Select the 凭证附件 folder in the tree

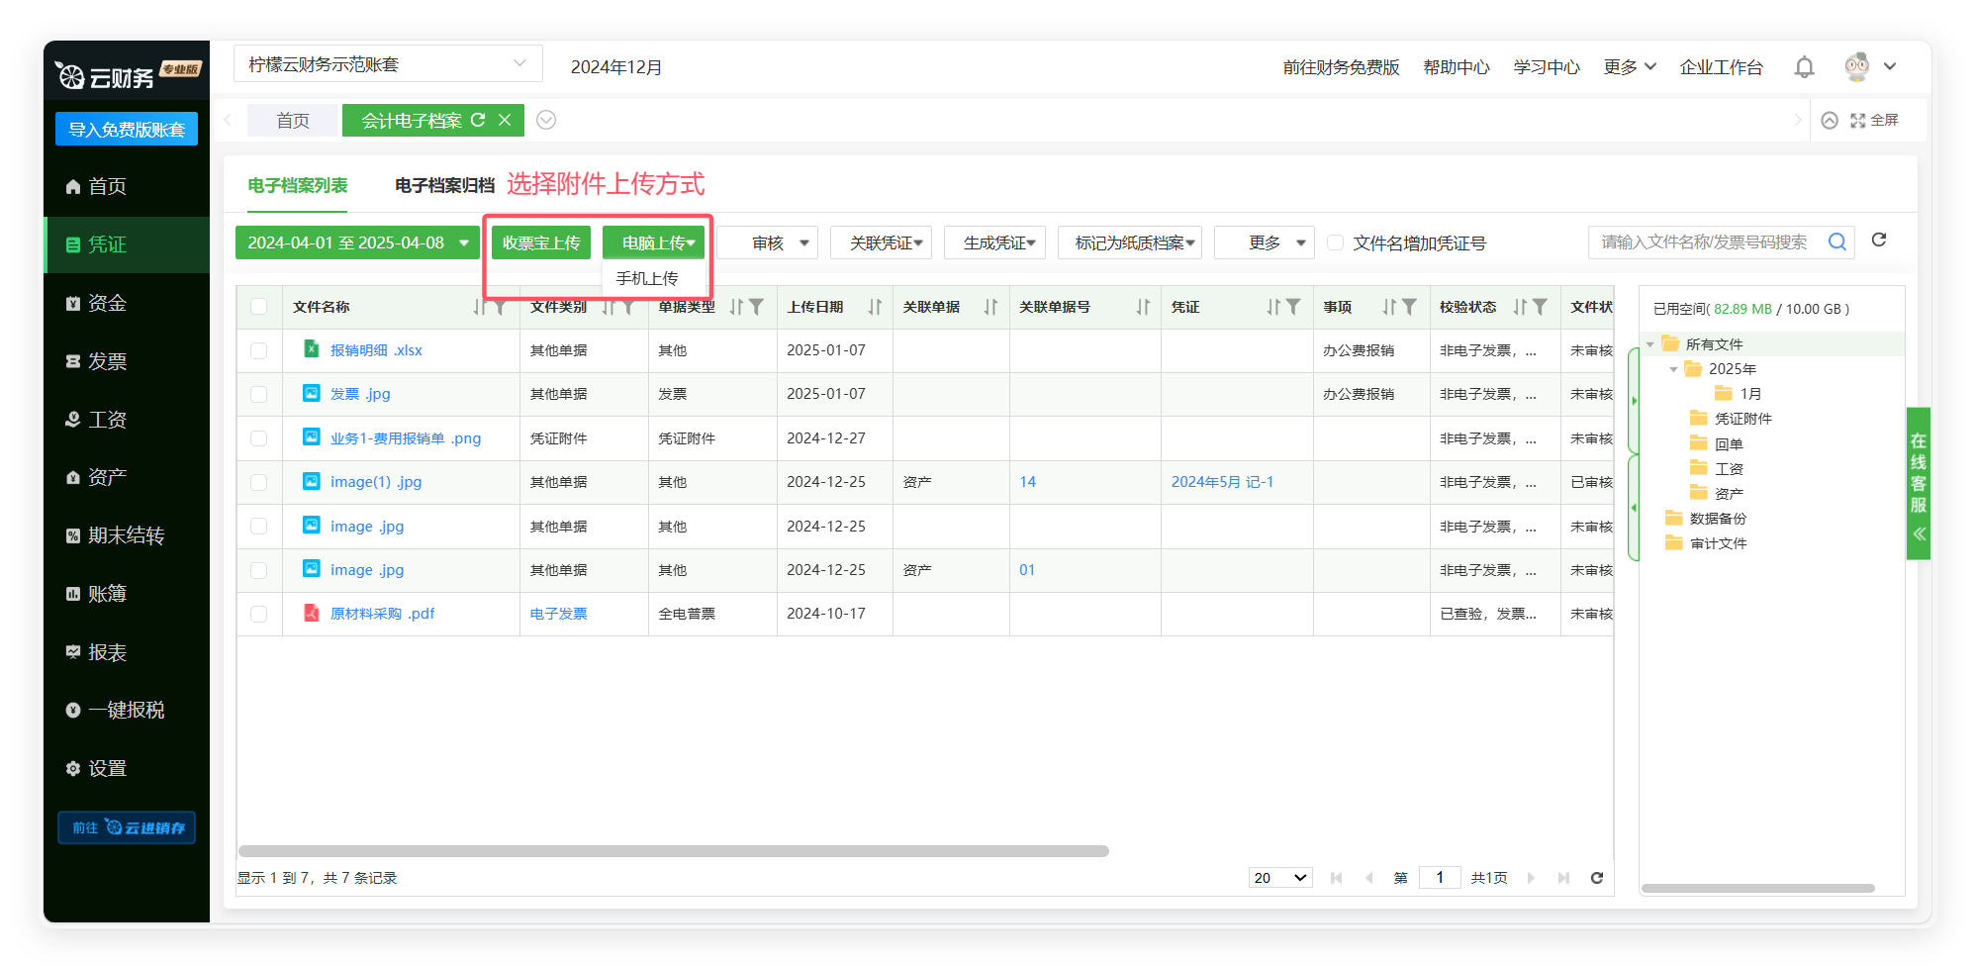[x=1742, y=419]
